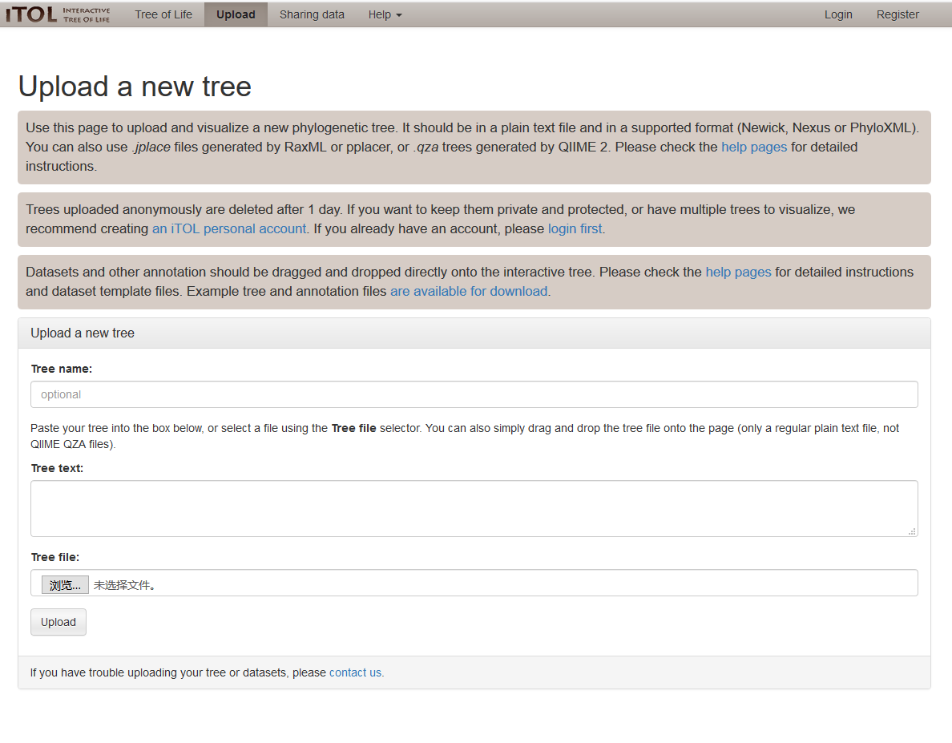
Task: Expand the Help dropdown menu
Action: point(385,14)
